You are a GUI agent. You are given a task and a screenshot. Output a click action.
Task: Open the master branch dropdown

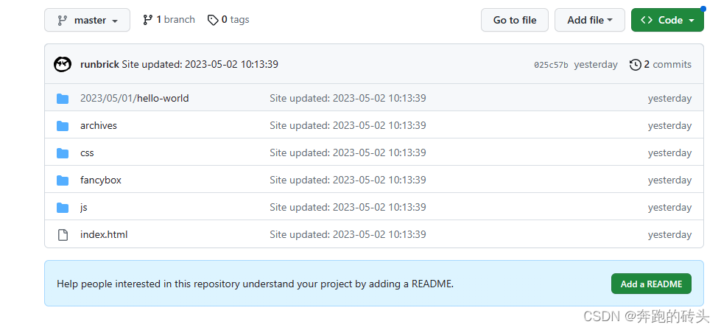tap(88, 20)
